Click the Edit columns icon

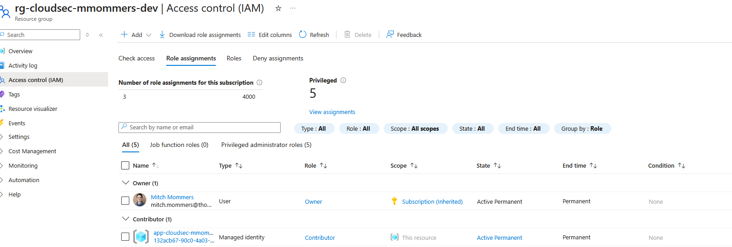pos(251,34)
